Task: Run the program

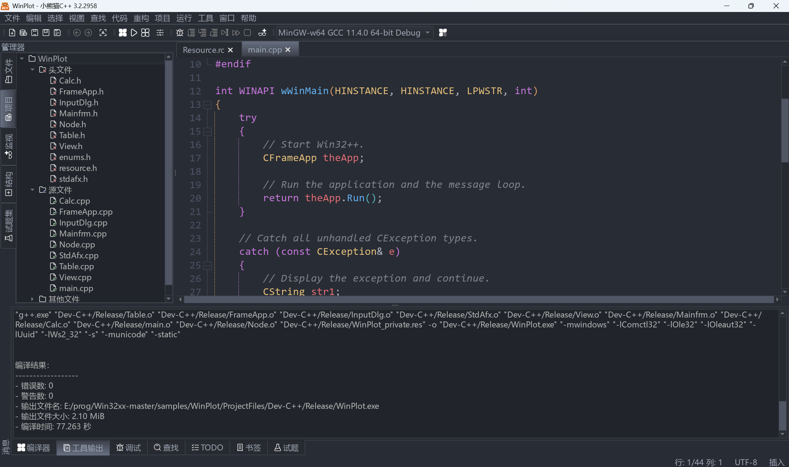Action: point(134,32)
